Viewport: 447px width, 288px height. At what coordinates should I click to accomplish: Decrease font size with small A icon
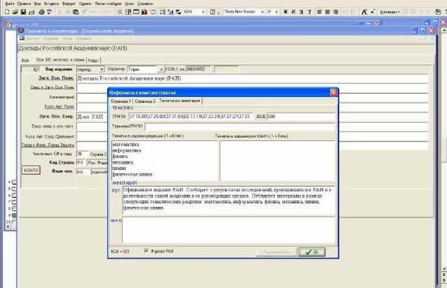373,12
